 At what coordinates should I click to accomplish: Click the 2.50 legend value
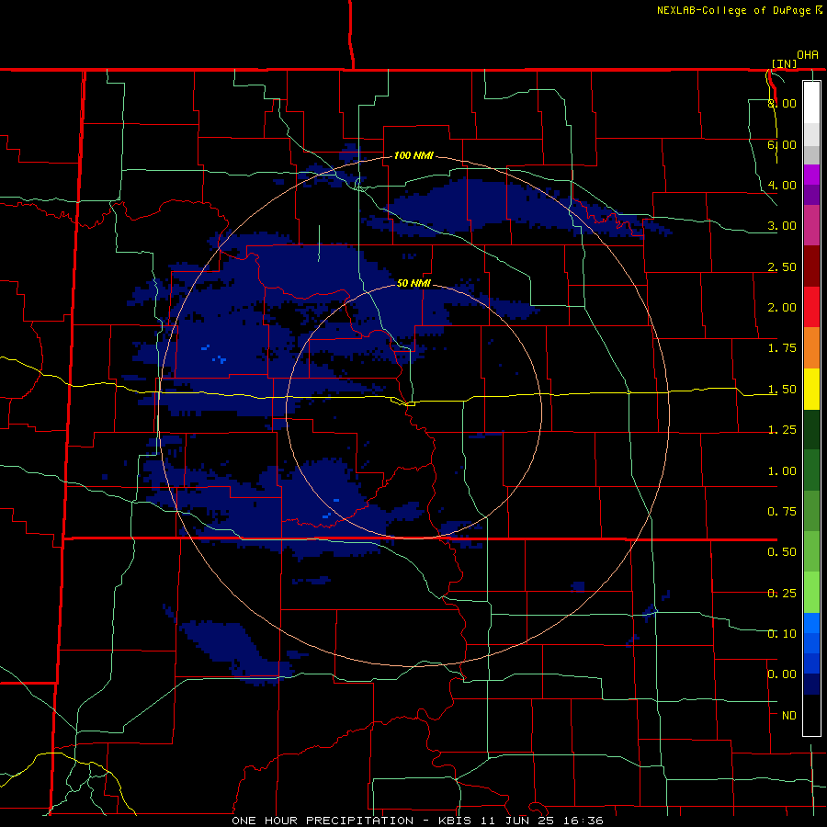coord(782,266)
